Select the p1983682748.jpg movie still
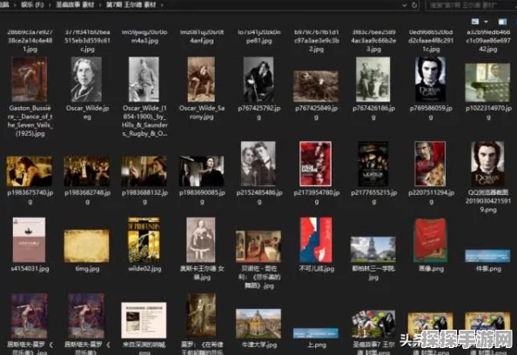Viewport: 517px width, 355px height. pyautogui.click(x=86, y=171)
